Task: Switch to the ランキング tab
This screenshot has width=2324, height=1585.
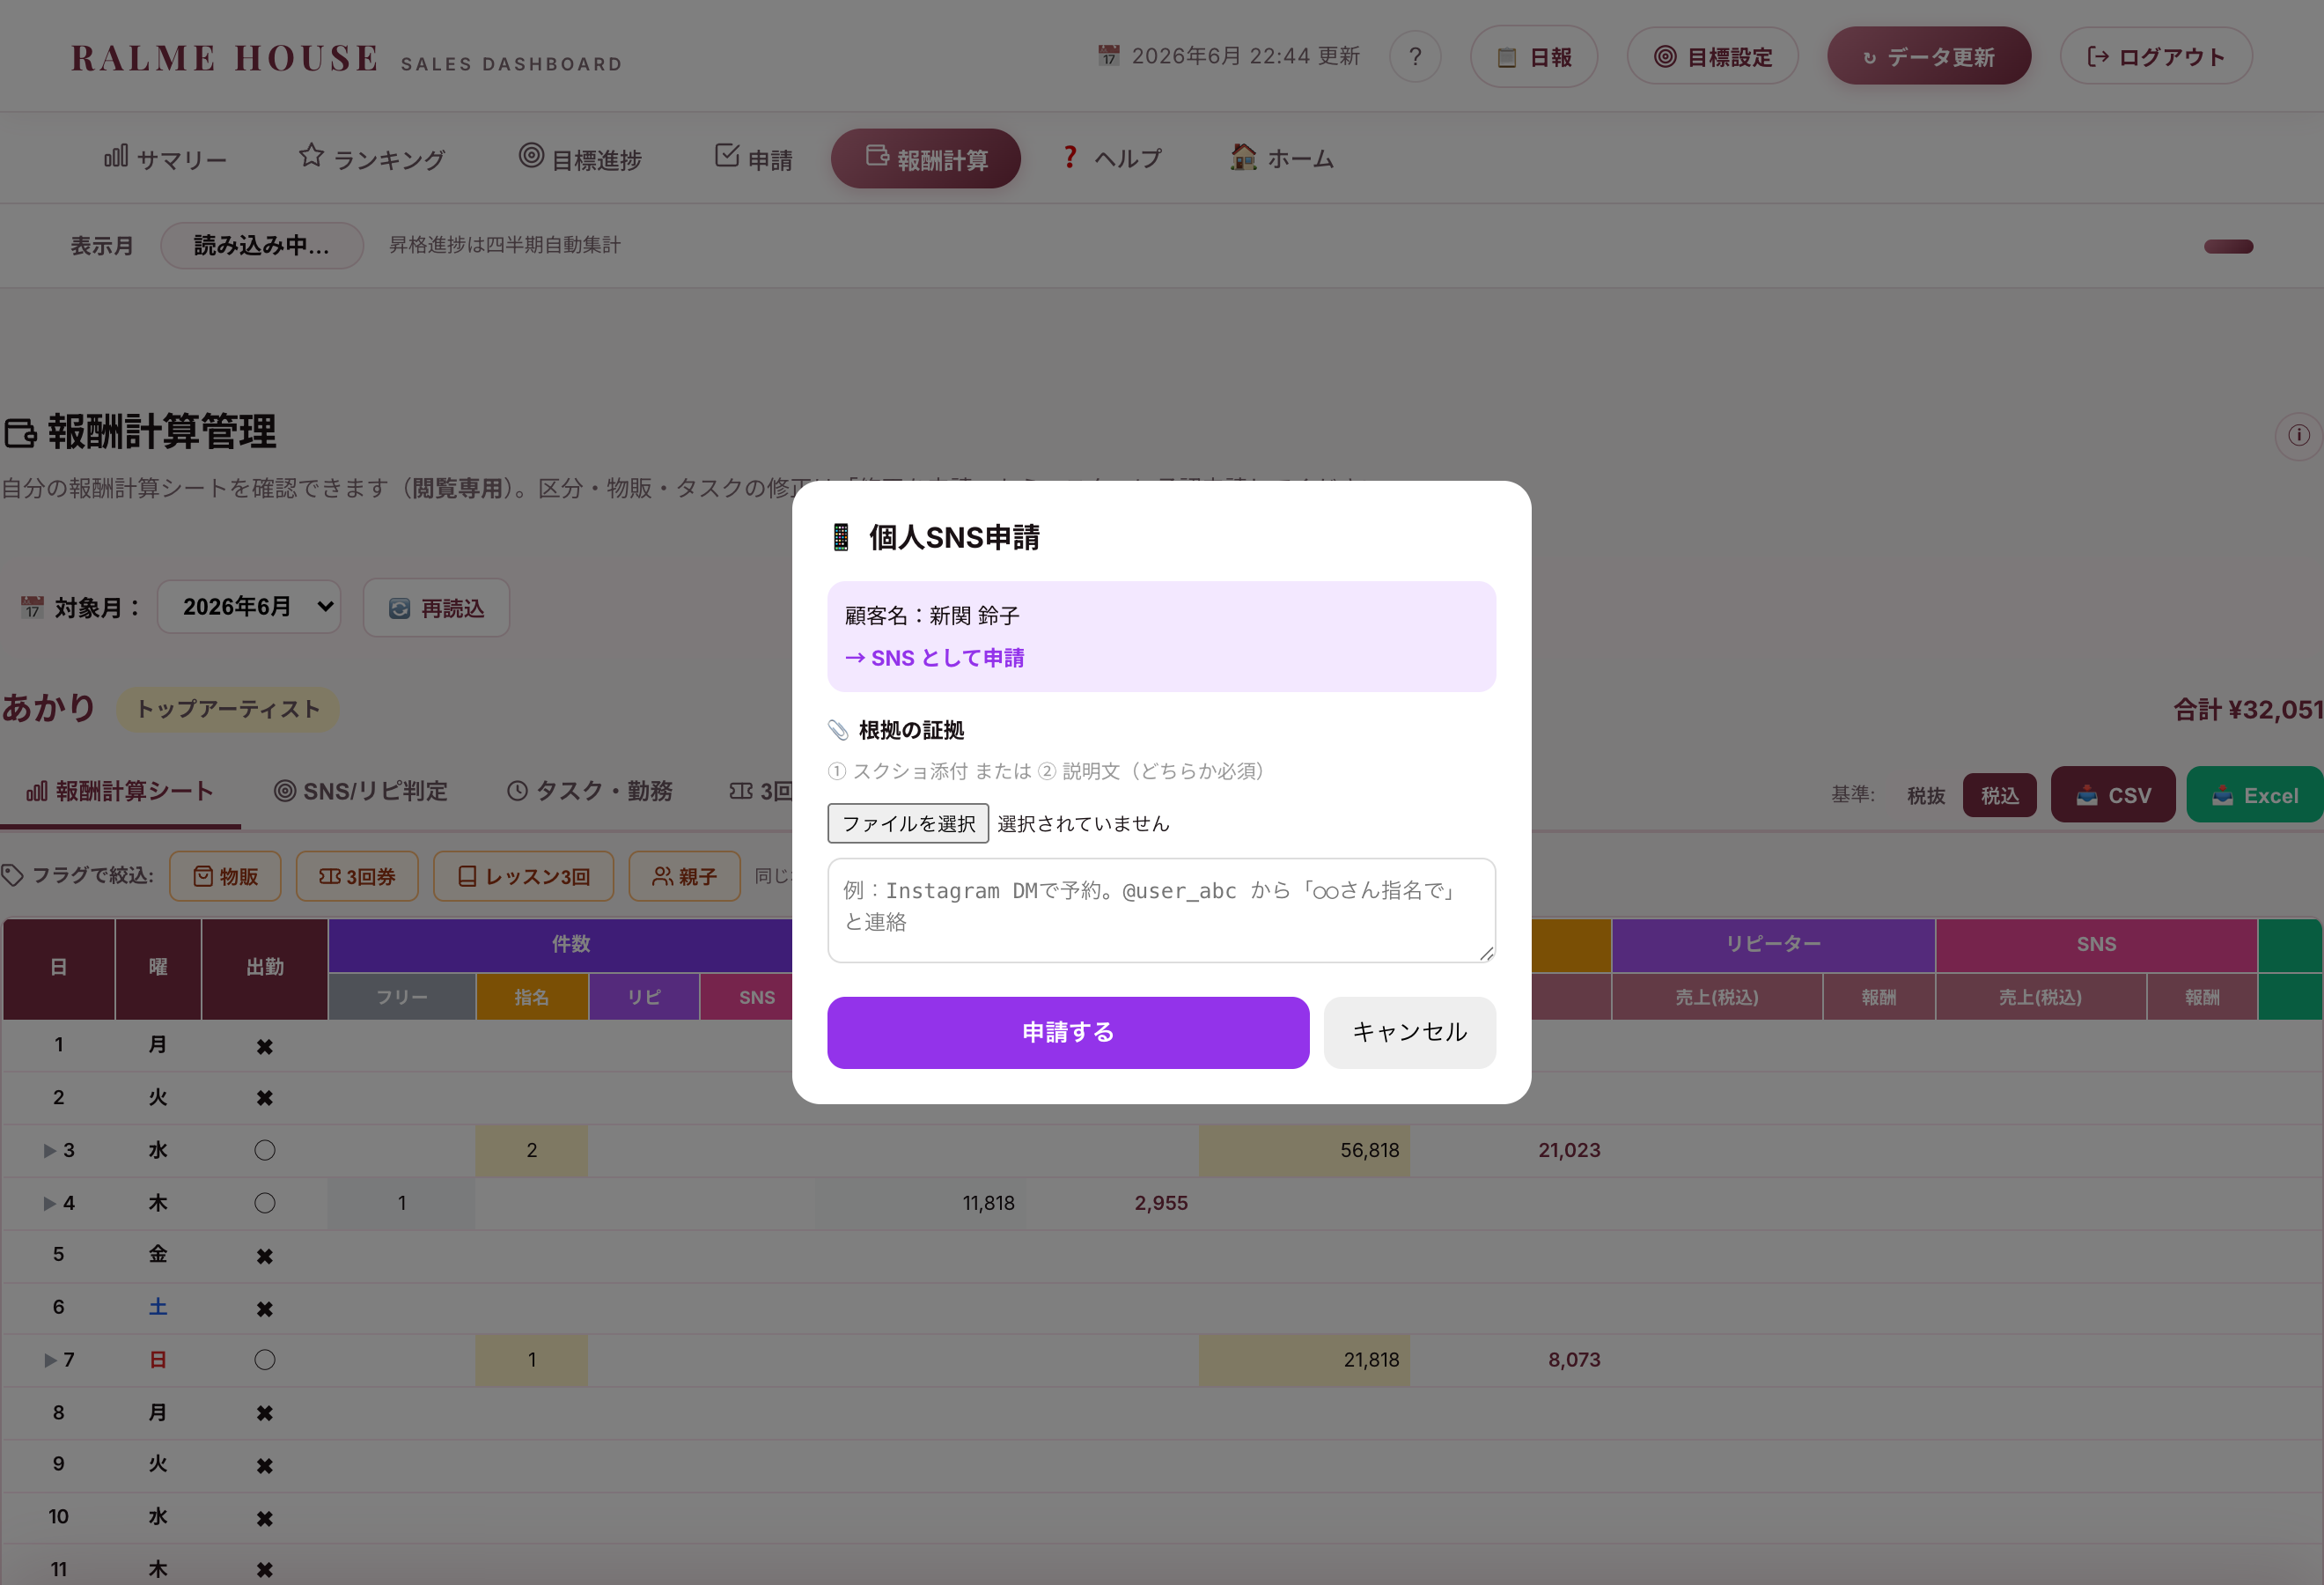Action: (x=371, y=158)
